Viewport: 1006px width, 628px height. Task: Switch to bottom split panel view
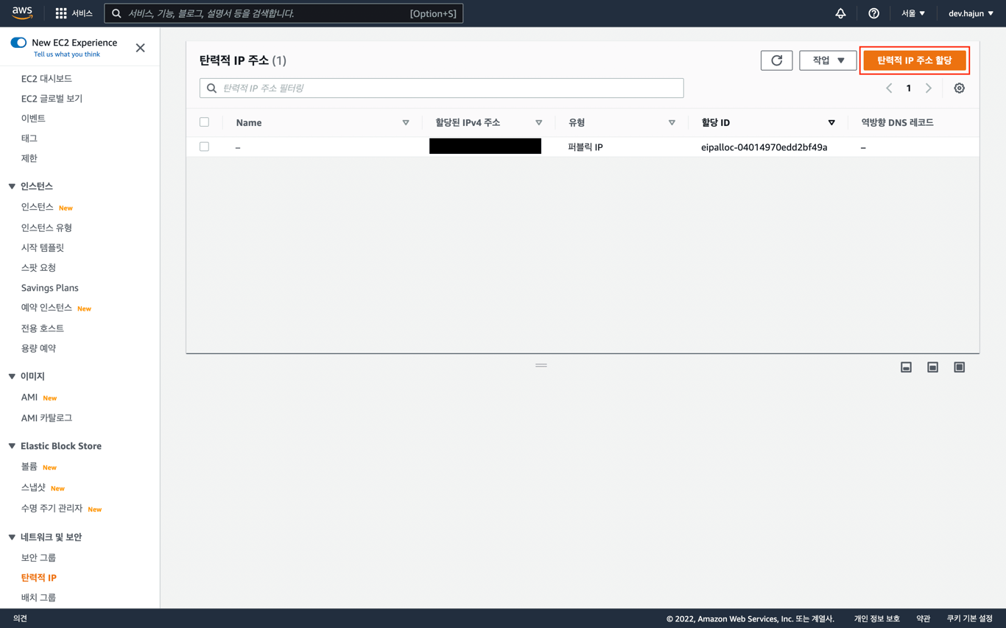tap(906, 367)
